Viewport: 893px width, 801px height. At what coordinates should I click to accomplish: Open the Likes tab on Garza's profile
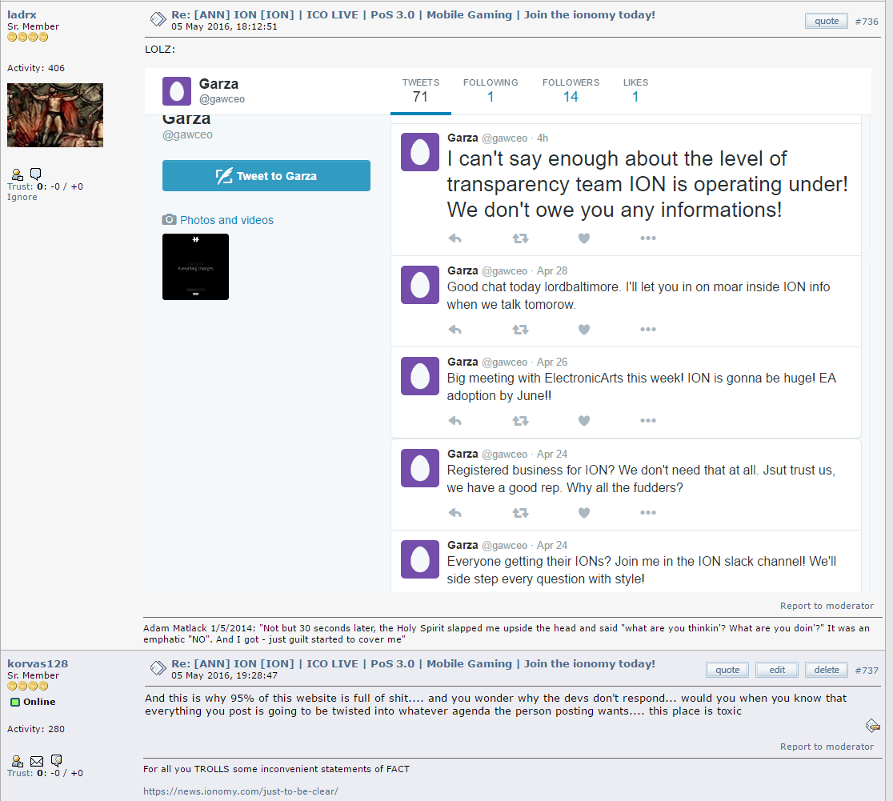pyautogui.click(x=635, y=90)
